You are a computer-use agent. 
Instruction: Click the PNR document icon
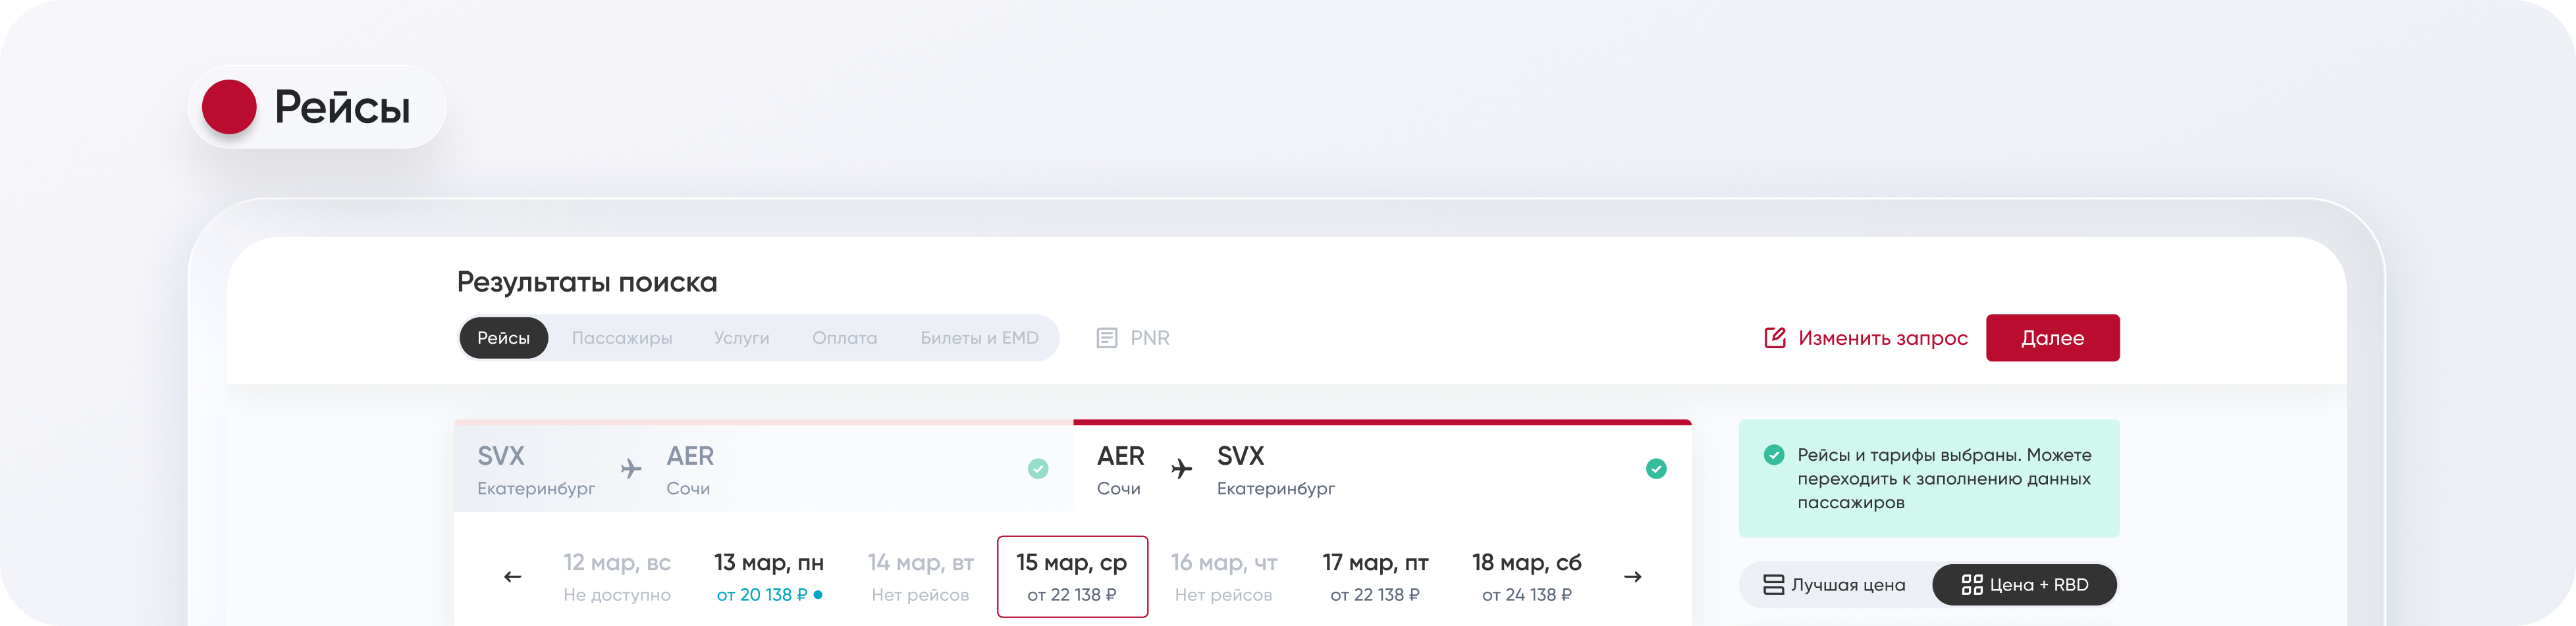pyautogui.click(x=1106, y=338)
